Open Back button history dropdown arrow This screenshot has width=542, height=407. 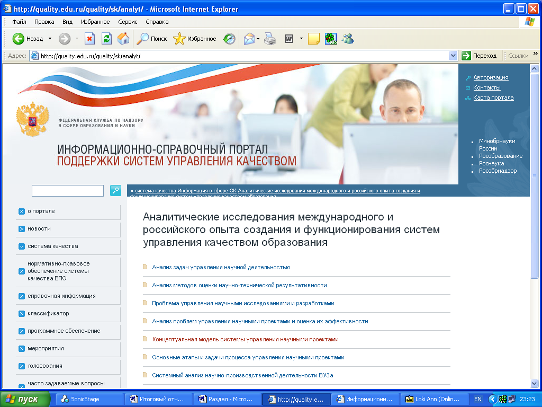50,39
